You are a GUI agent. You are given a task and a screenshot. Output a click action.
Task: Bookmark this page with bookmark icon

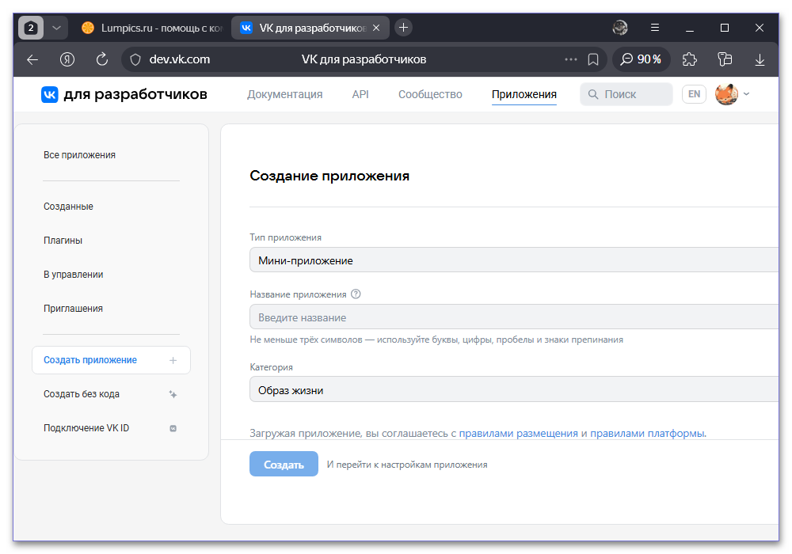coord(593,59)
